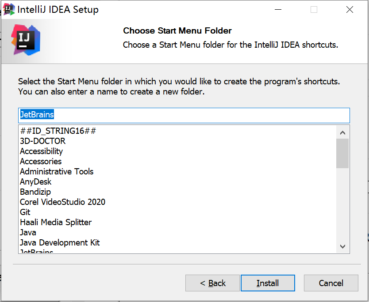Select the AnyDesk folder entry
Image resolution: width=369 pixels, height=302 pixels.
point(35,181)
